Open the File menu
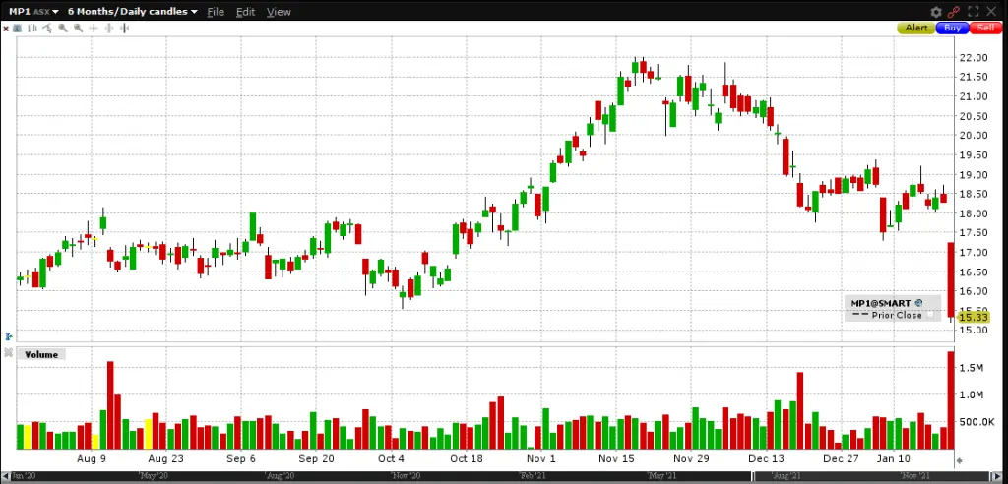 (216, 12)
